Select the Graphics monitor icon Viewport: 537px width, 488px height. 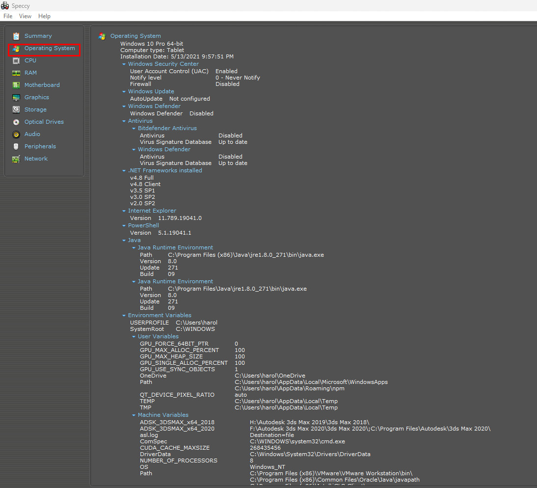pyautogui.click(x=16, y=98)
